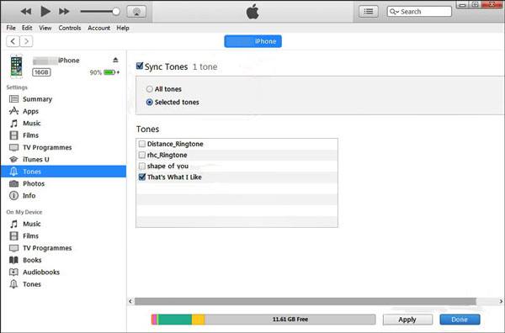
Task: Click the Distance_Ringtone tone name
Action: coord(175,144)
